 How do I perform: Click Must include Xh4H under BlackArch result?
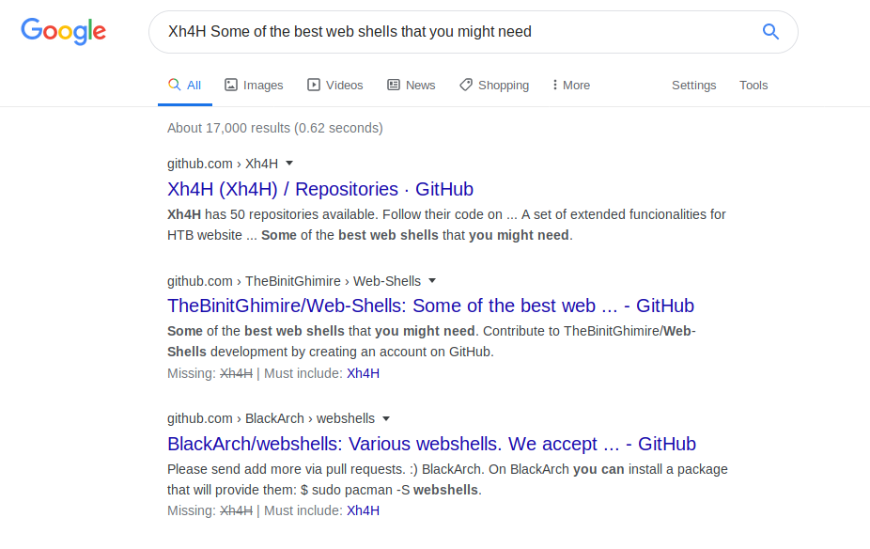click(363, 510)
